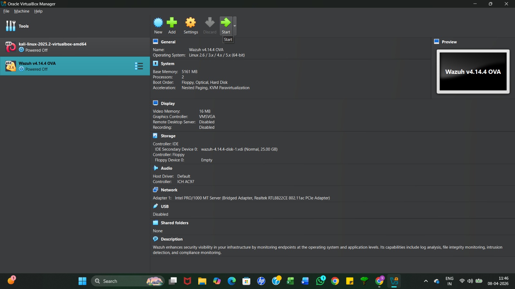Create a new virtual machine with New
The width and height of the screenshot is (515, 289).
(x=158, y=26)
